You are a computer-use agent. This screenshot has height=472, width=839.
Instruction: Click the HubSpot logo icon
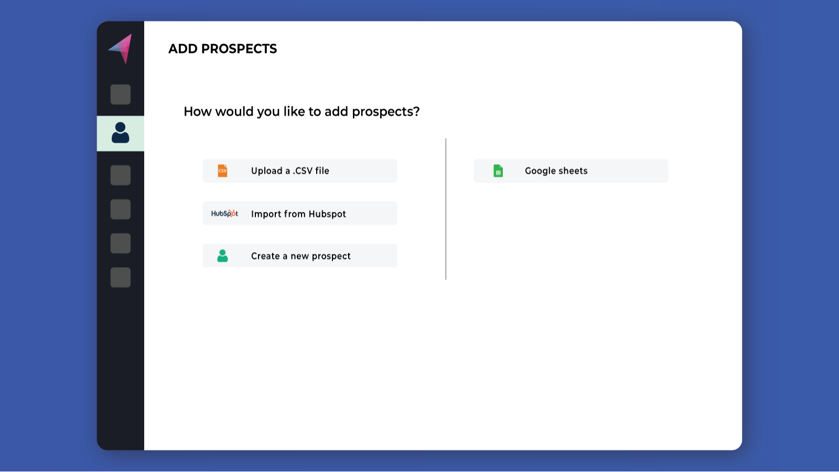(224, 213)
